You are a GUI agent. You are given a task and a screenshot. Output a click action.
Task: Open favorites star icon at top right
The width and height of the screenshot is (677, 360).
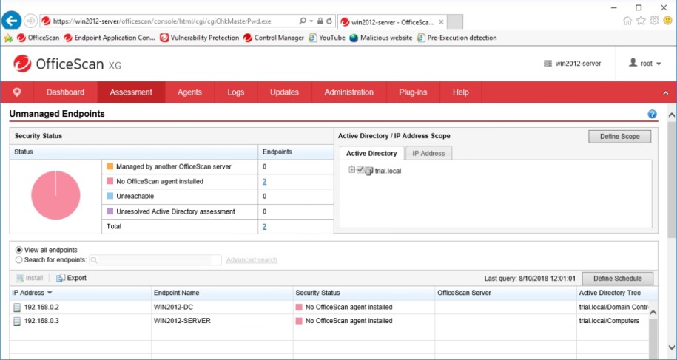coord(641,21)
